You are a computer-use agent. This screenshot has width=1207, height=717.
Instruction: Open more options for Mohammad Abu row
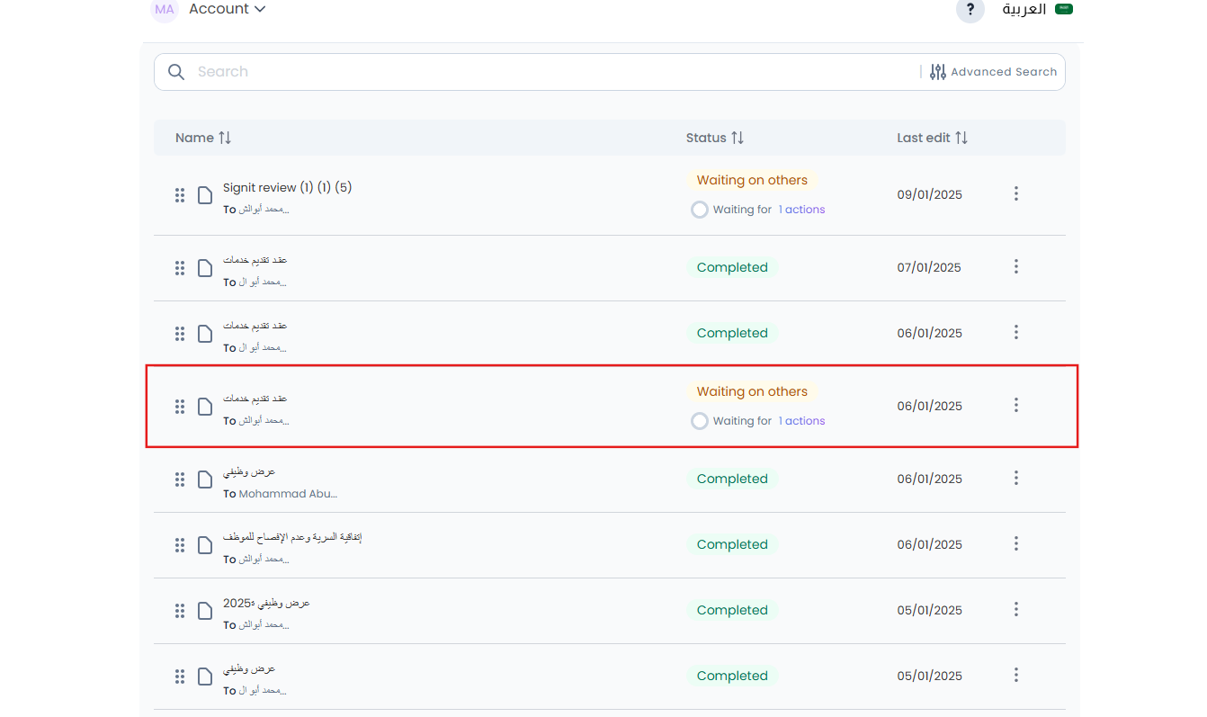[1016, 478]
